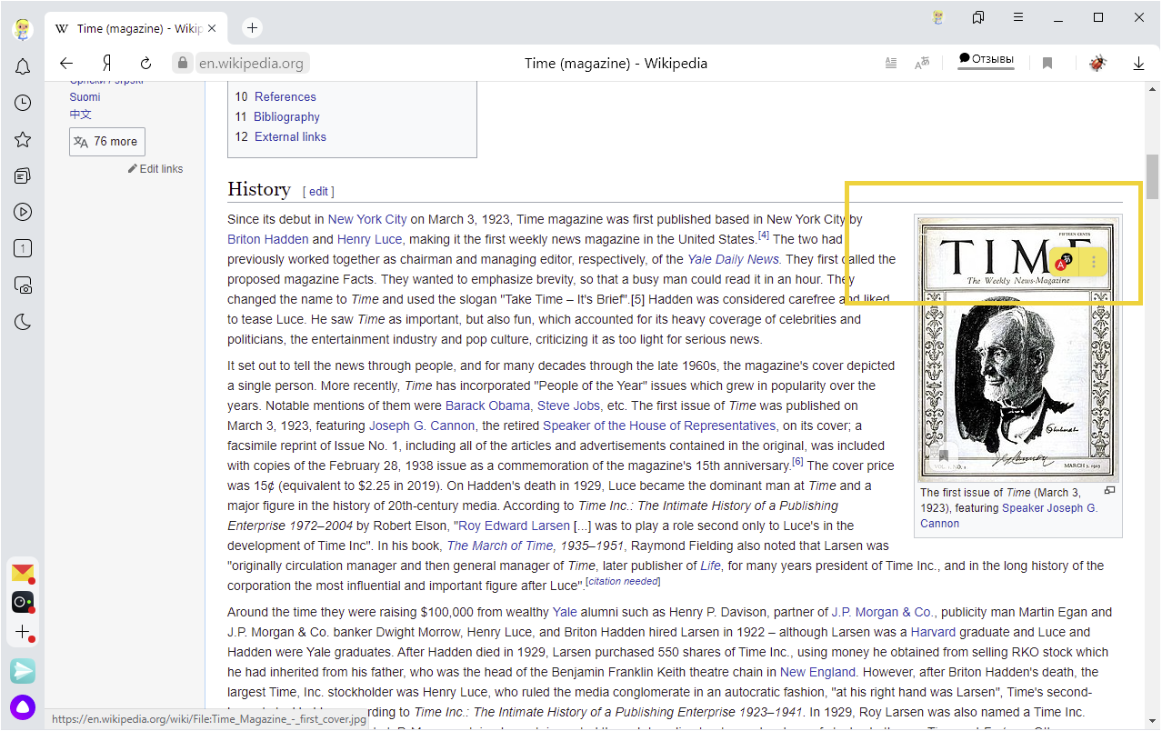This screenshot has height=731, width=1162.
Task: Click the vertical scrollbar thumb
Action: tap(1153, 176)
